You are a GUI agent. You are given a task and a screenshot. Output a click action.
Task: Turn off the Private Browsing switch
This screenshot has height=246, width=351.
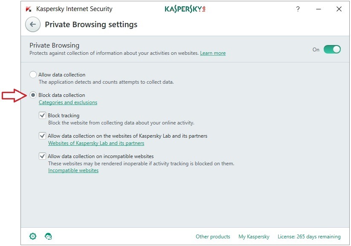click(332, 49)
